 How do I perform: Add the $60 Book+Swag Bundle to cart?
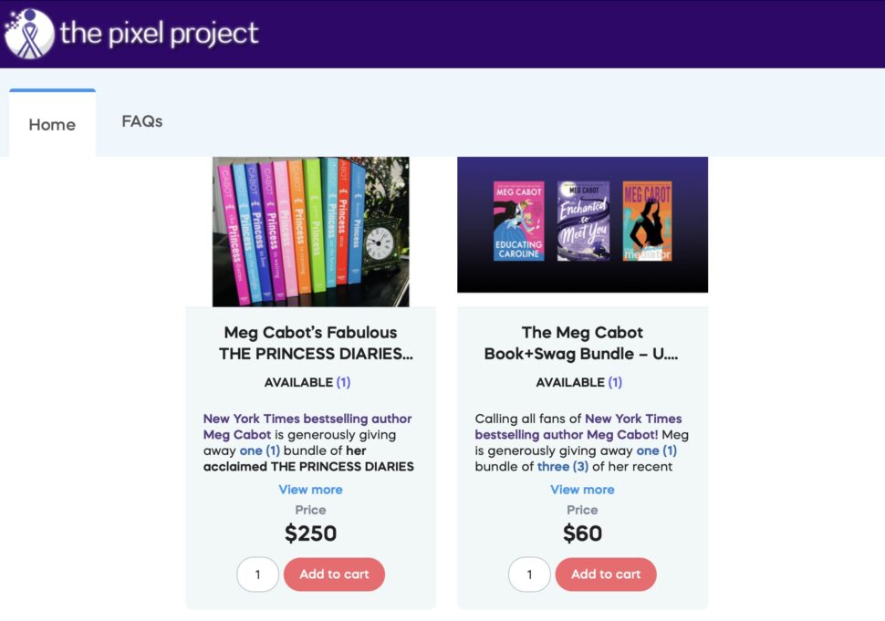(x=606, y=574)
